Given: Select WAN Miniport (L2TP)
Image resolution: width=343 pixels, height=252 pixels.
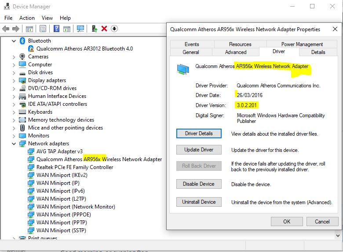Looking at the screenshot, I should 61,199.
